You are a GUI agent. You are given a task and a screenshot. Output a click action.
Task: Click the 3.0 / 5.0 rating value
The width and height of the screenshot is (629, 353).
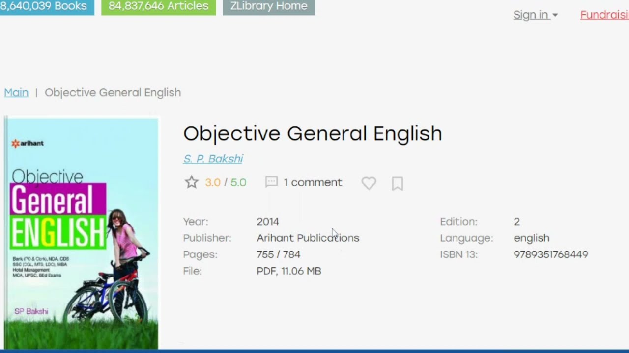[x=226, y=182]
